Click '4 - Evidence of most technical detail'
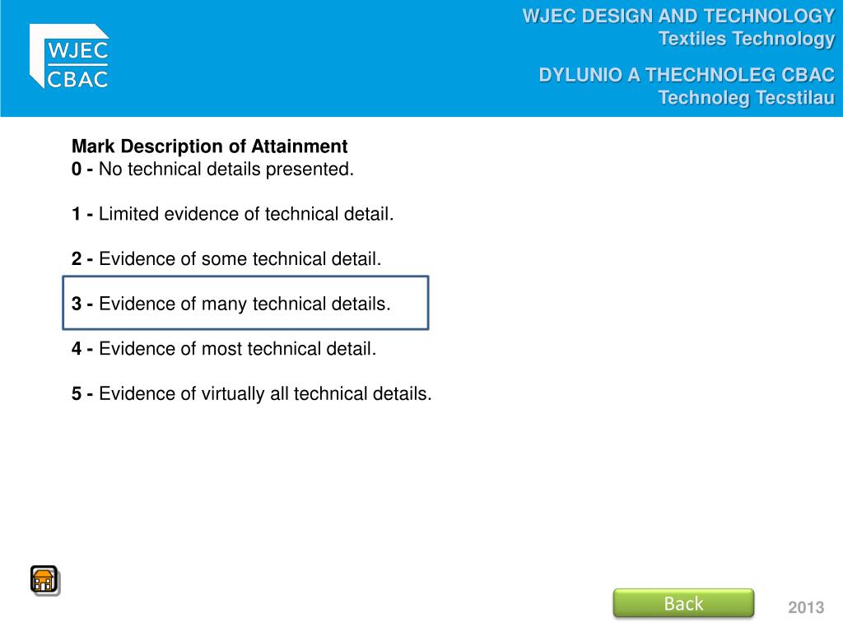 224,349
